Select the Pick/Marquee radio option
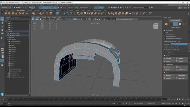 coord(164,30)
